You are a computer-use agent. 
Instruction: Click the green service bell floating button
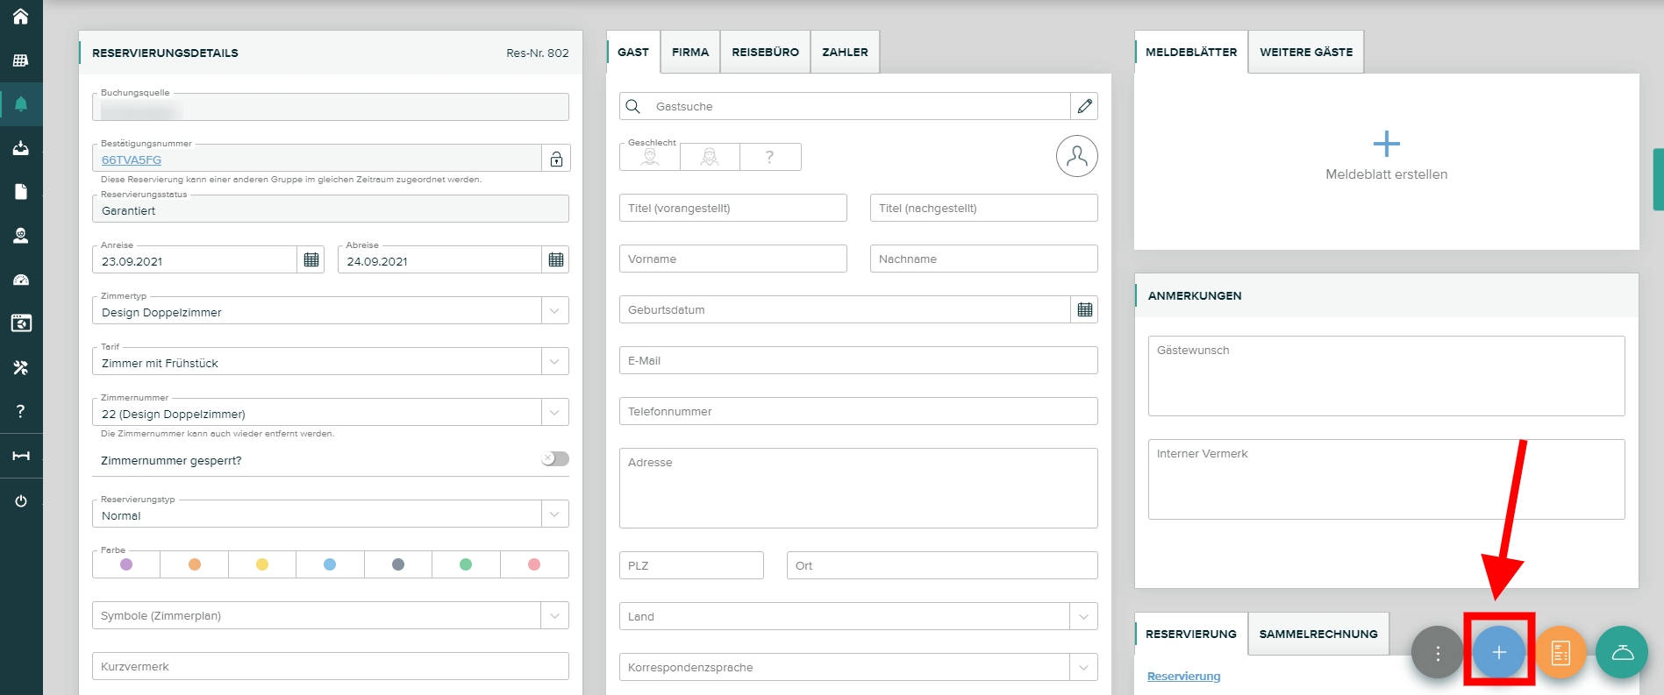pos(1622,652)
